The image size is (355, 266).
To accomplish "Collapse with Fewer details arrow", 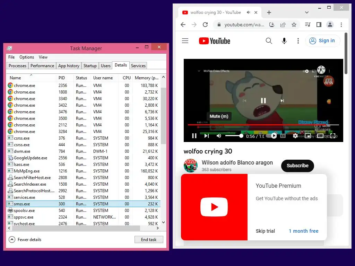I will [12, 240].
